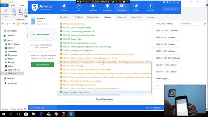Choose iOS 10.0 – 10.3.3 Jailbreak
The height and width of the screenshot is (117, 208).
166,65
